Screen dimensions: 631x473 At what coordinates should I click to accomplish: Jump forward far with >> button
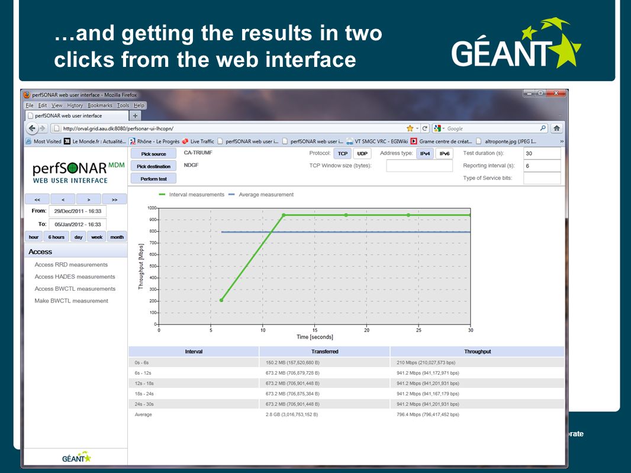tap(114, 200)
